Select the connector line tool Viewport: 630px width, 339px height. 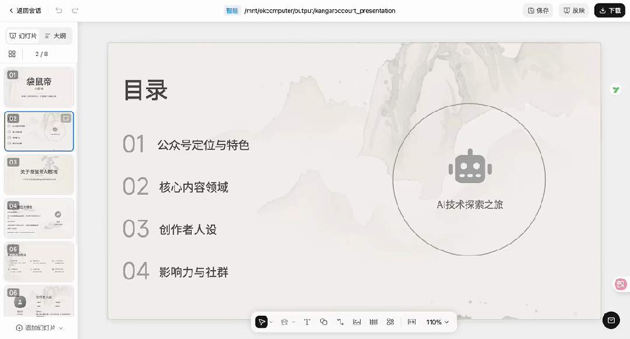(341, 321)
